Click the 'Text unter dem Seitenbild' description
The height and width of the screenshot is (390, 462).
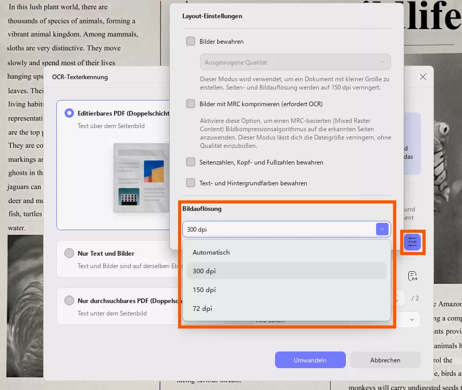[x=112, y=313]
